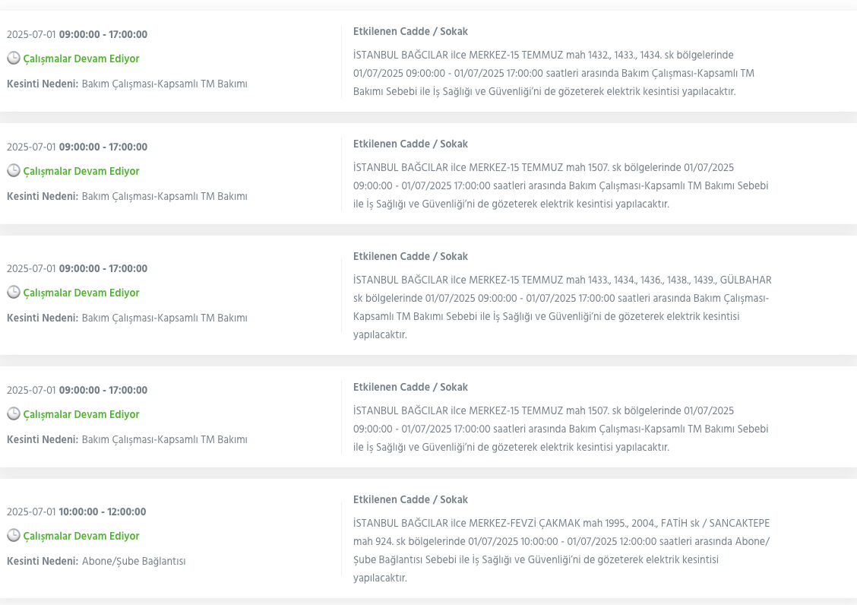Click the "Abone/Şube Bağlantısı" outage reason
The width and height of the screenshot is (857, 605).
(134, 561)
